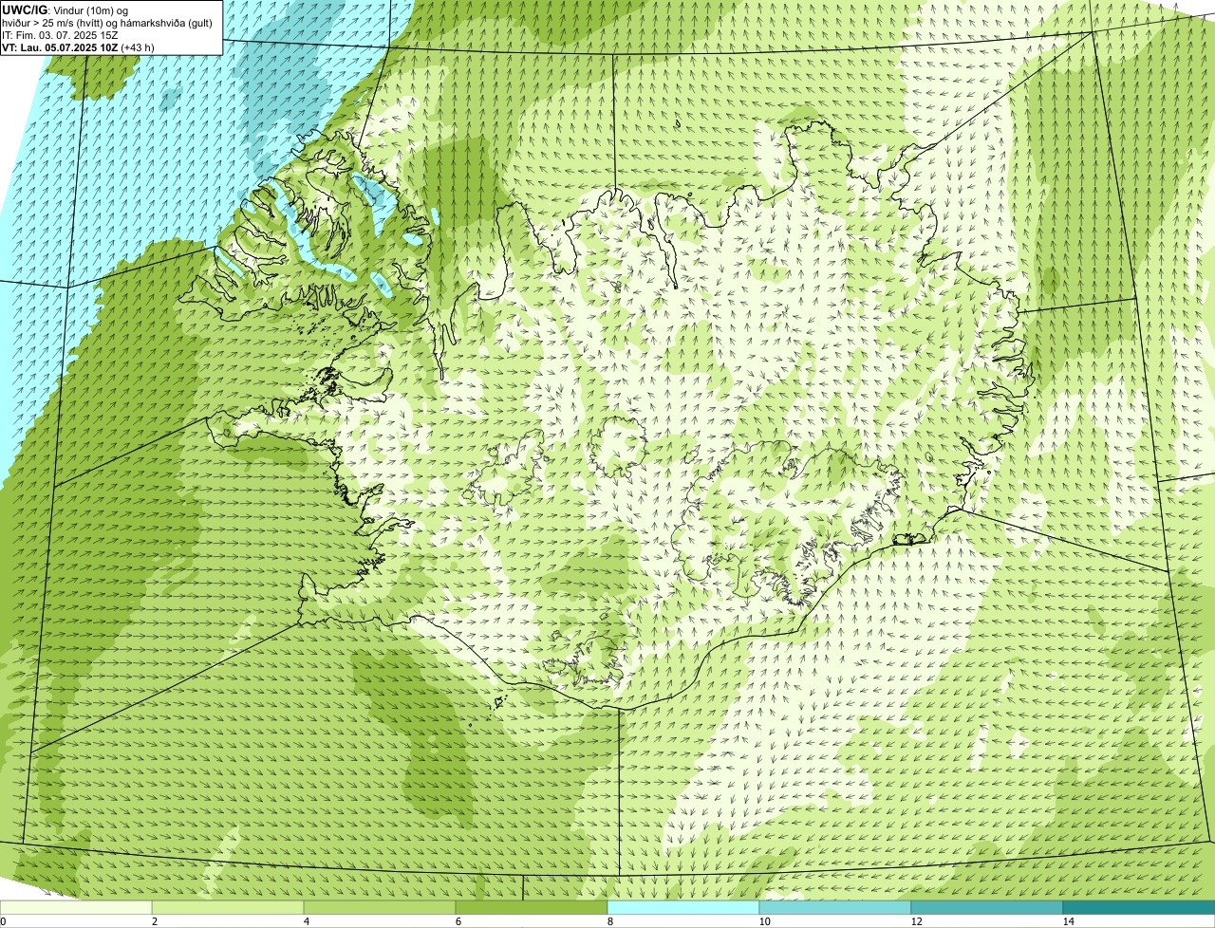Image resolution: width=1215 pixels, height=928 pixels.
Task: Click the 10–12 turquoise legend swatch
Action: [x=835, y=907]
